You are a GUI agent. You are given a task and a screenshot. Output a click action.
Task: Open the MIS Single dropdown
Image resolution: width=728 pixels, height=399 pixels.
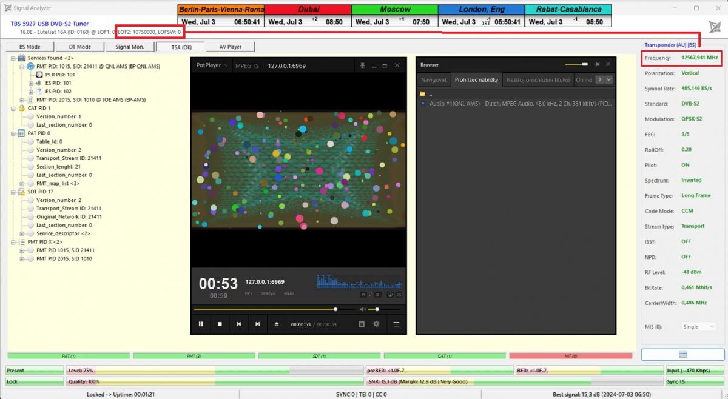699,327
